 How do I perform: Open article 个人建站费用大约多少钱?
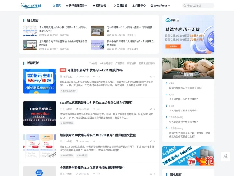coord(63,29)
